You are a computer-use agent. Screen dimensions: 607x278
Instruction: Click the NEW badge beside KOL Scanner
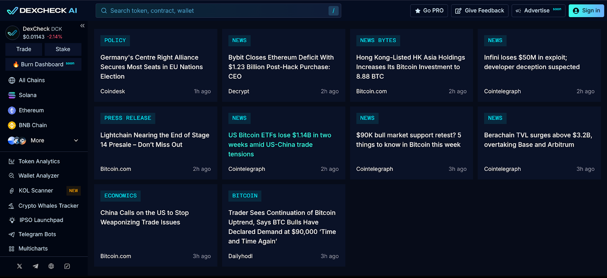(x=74, y=191)
